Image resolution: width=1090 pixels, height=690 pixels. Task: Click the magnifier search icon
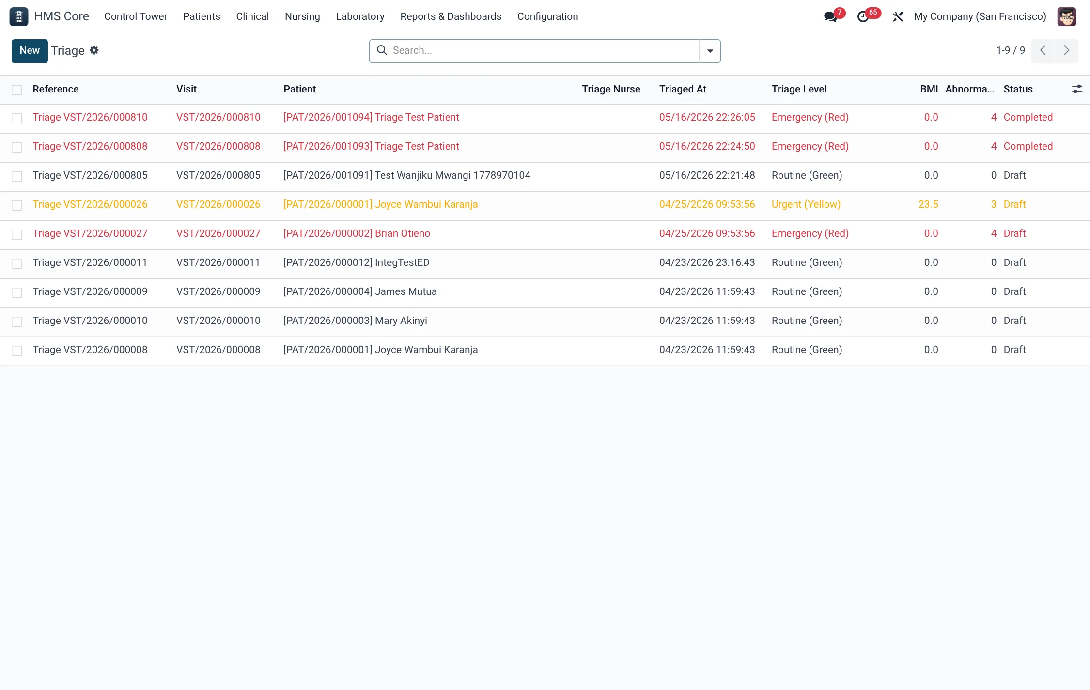pyautogui.click(x=382, y=50)
